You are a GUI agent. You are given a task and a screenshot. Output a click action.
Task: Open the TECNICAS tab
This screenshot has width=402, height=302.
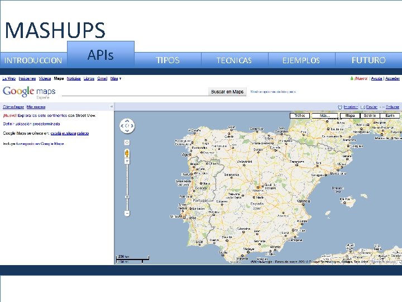click(234, 60)
